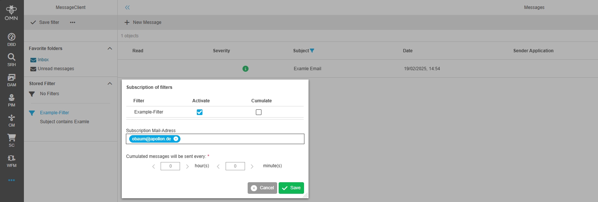Collapse the Stored Filter section

(110, 84)
